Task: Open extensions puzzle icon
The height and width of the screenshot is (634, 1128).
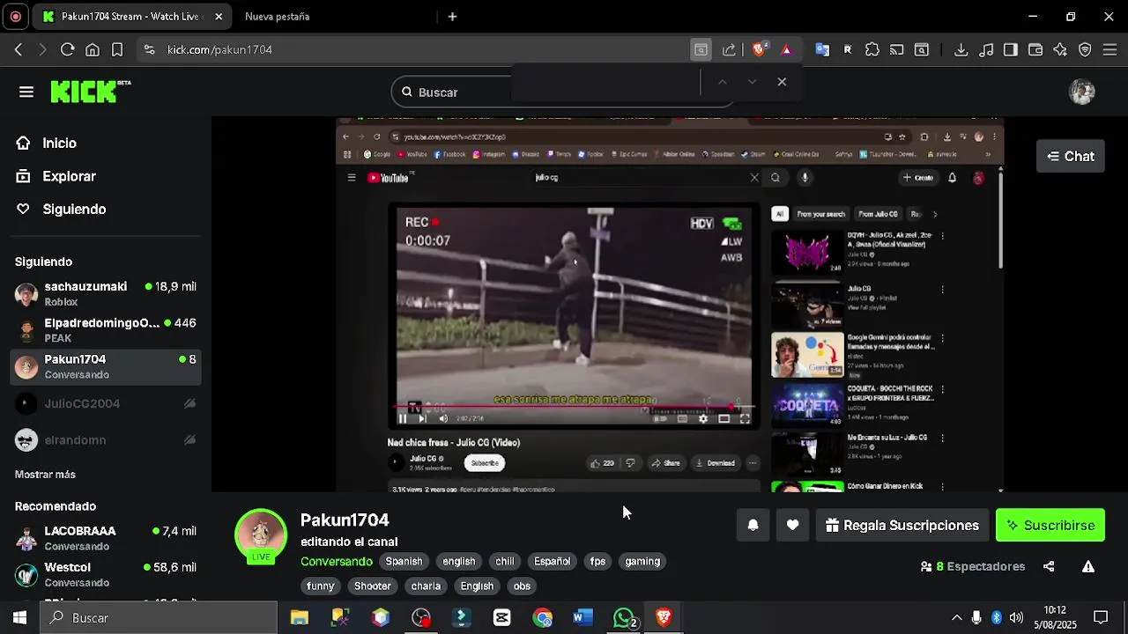Action: (872, 50)
